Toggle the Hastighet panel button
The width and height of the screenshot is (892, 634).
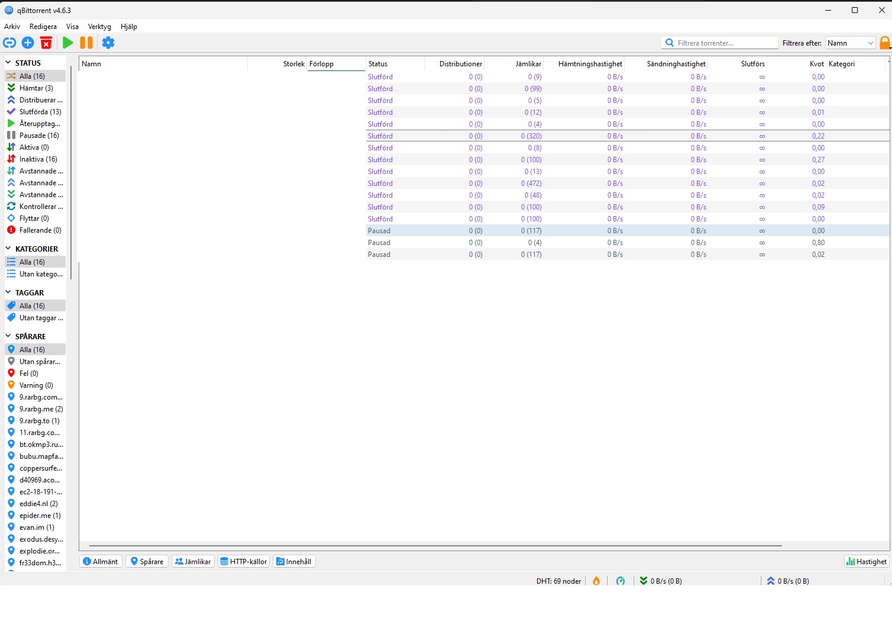[866, 561]
